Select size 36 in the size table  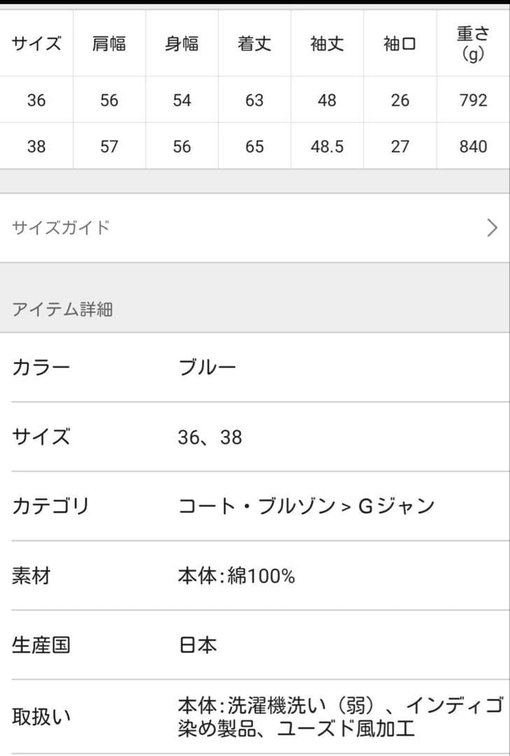click(x=36, y=100)
